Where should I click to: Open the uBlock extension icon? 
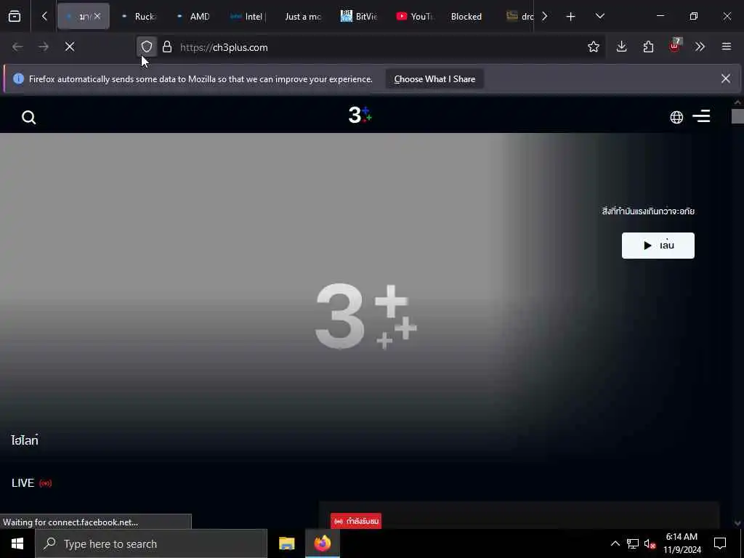click(x=675, y=46)
